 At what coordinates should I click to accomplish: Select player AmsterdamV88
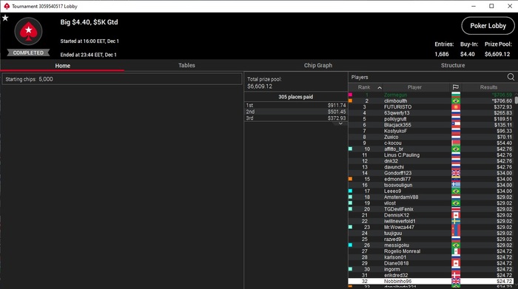(x=431, y=197)
